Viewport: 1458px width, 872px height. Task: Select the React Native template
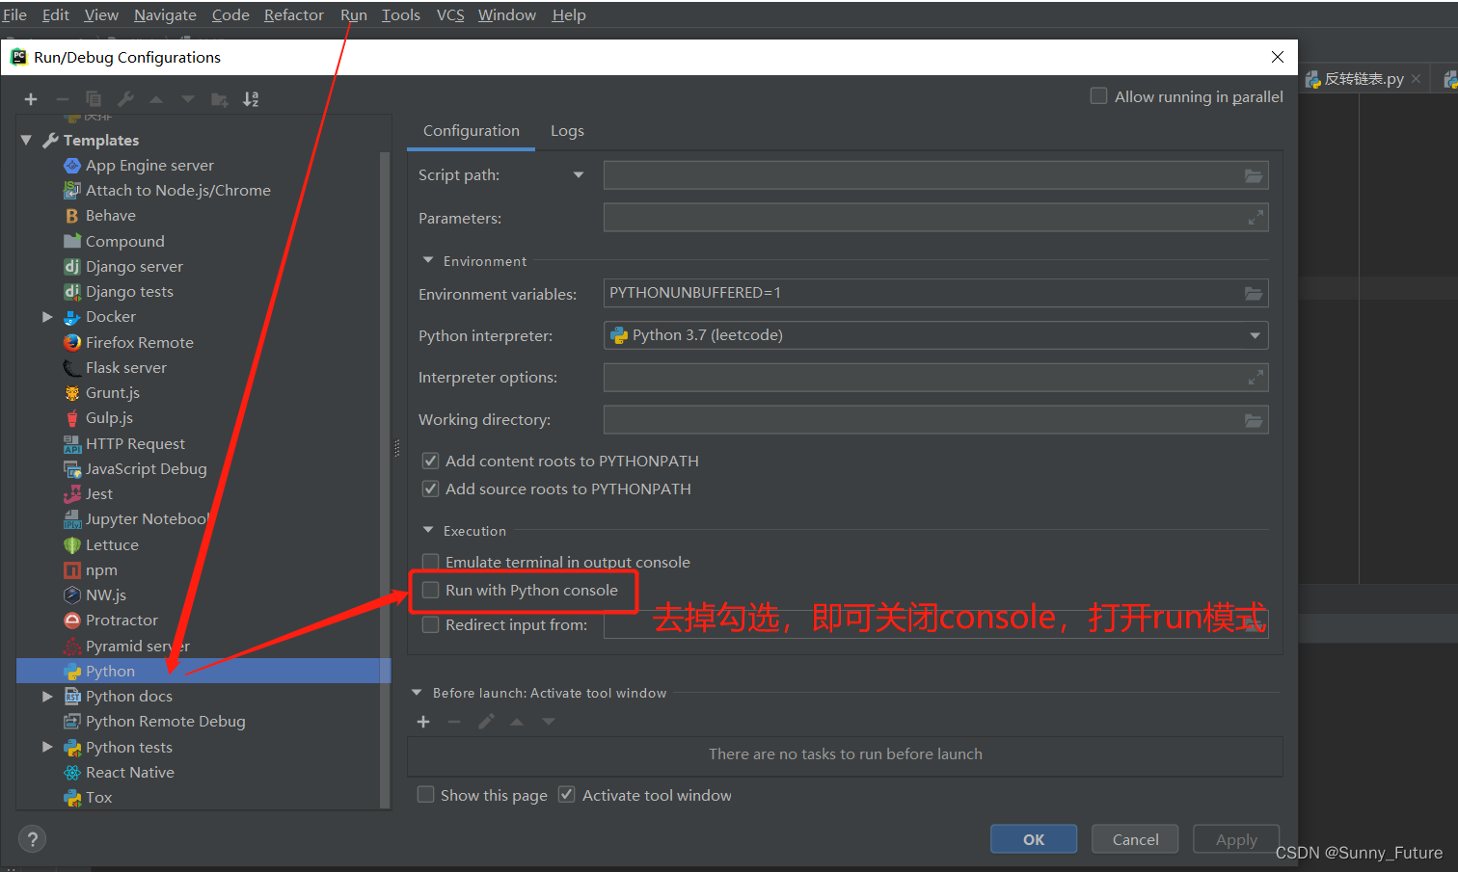[x=129, y=773]
